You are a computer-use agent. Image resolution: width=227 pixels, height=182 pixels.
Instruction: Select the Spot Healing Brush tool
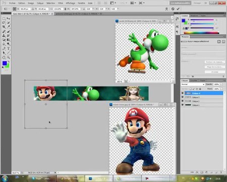4,31
